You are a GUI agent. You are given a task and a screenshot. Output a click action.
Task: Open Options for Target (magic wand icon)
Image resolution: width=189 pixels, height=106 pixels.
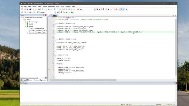coord(58,12)
